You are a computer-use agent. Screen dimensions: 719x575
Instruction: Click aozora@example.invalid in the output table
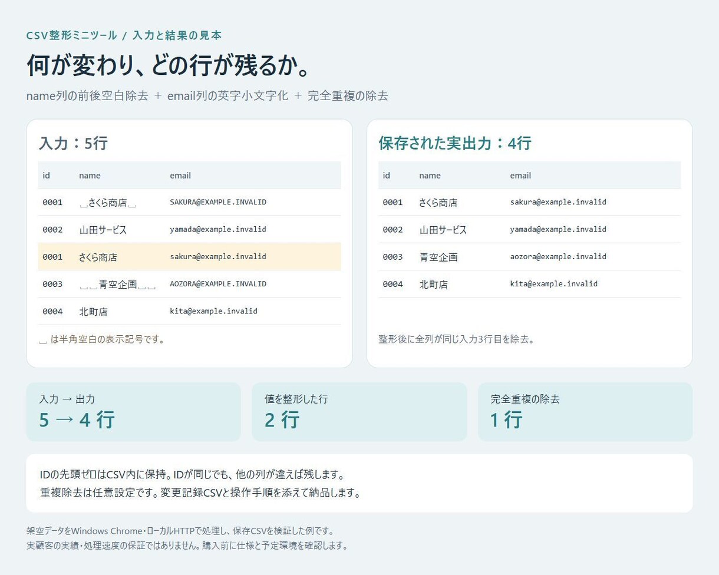pyautogui.click(x=558, y=256)
